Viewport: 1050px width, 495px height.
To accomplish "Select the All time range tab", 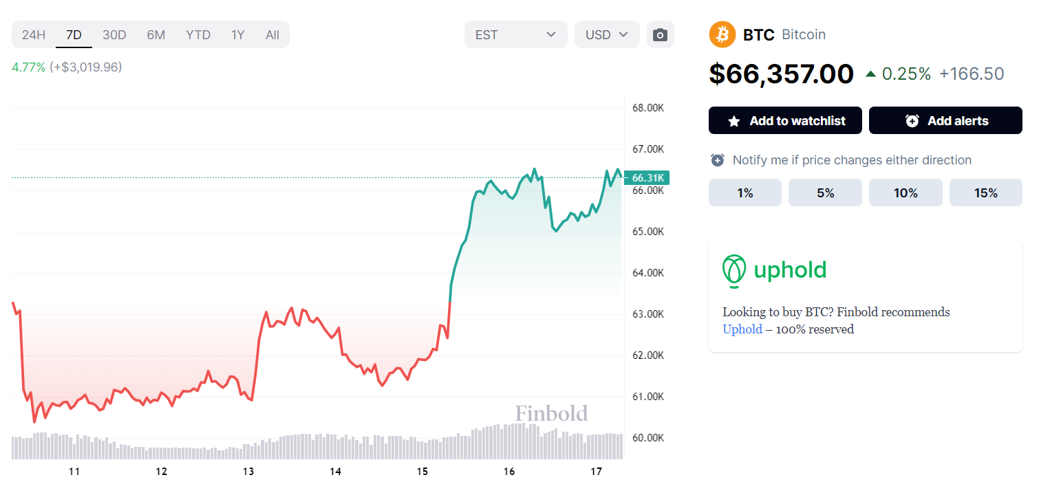I will [272, 34].
